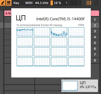Select scene number 8
This screenshot has width=101, height=94.
95,60
